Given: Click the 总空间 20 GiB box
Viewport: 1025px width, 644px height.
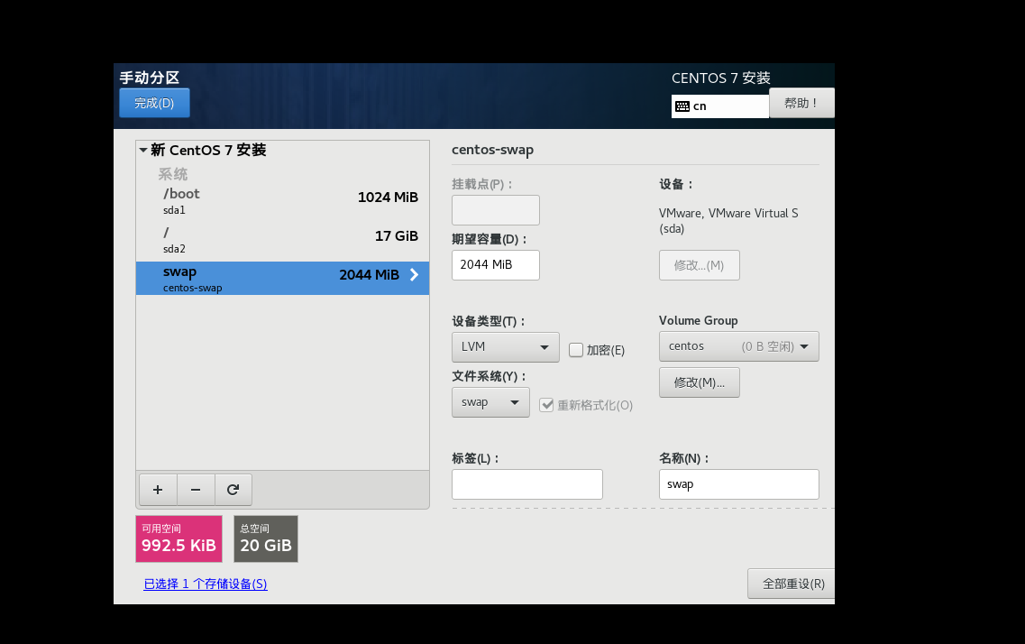Looking at the screenshot, I should pyautogui.click(x=265, y=538).
